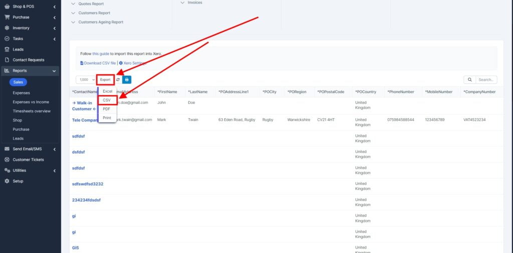This screenshot has height=253, width=513.
Task: Click the Contact Requests document icon
Action: pyautogui.click(x=7, y=60)
